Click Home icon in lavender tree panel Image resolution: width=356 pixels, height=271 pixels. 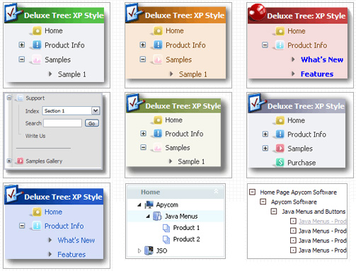coord(280,120)
